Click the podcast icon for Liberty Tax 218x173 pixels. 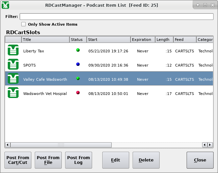click(x=13, y=51)
